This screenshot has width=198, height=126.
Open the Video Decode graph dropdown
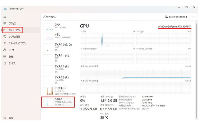[138, 48]
